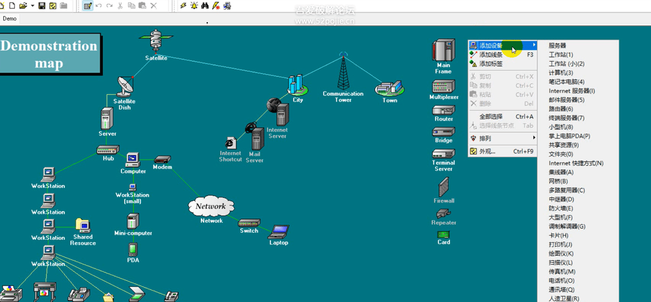Pick 防火墙(E) in the device submenu
Viewport: 651px width, 302px height.
pos(561,208)
